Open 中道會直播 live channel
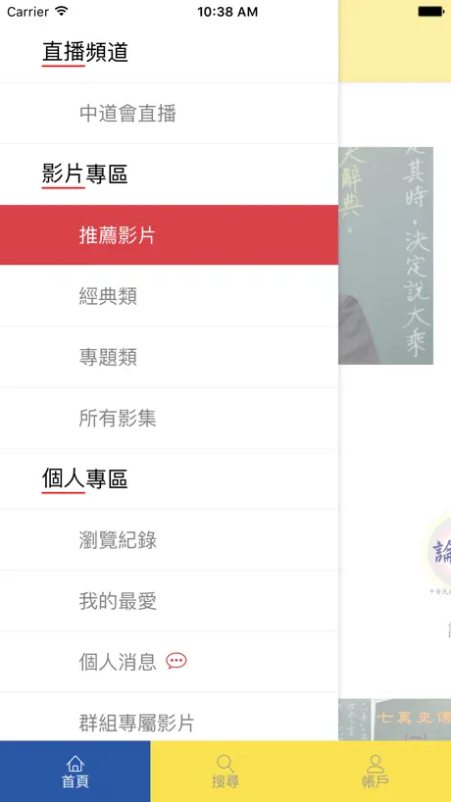This screenshot has height=802, width=451. [x=169, y=113]
